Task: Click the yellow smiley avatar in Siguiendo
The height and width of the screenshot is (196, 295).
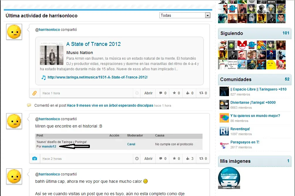Action: coord(271,65)
